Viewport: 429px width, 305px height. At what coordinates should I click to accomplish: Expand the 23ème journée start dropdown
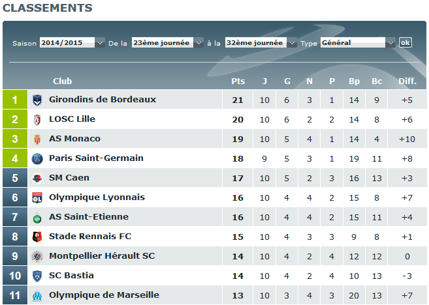(x=167, y=42)
